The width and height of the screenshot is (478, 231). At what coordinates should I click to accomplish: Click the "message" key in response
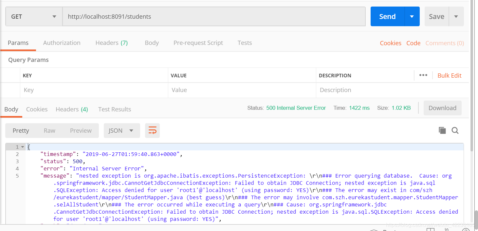click(x=55, y=176)
